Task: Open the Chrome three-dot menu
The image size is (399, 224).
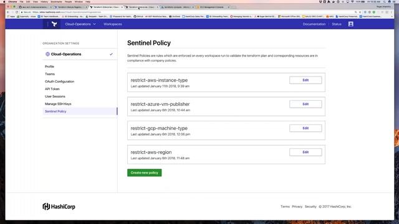Action: pyautogui.click(x=392, y=12)
